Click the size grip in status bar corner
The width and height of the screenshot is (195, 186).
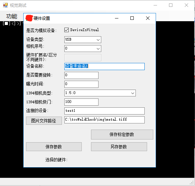point(192,183)
